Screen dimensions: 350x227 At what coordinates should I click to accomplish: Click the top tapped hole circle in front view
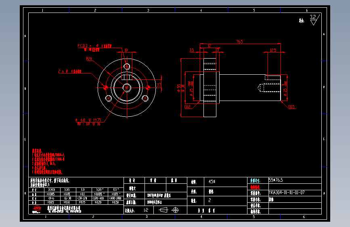127,66
